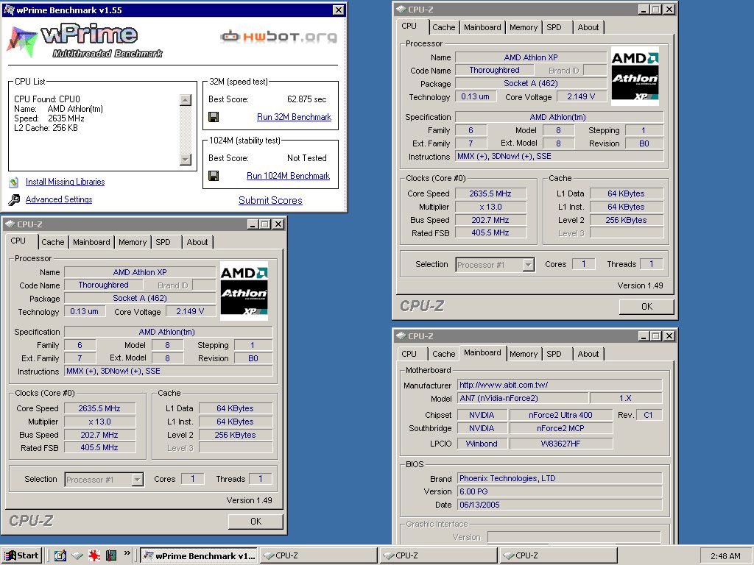This screenshot has height=565, width=754.
Task: Click the third CPU-Z taskbar button
Action: [x=558, y=556]
